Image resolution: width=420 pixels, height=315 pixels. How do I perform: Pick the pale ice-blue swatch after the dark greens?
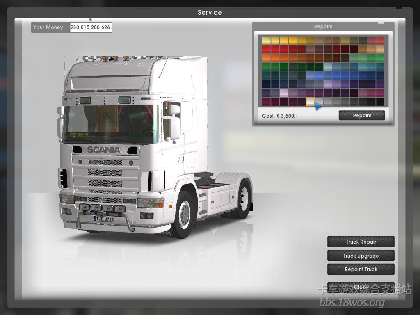328,66
